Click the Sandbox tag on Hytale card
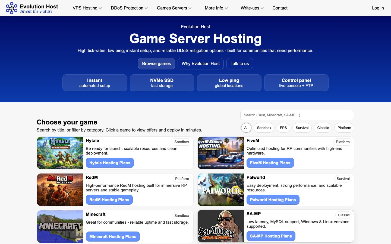This screenshot has height=244, width=391. (182, 142)
